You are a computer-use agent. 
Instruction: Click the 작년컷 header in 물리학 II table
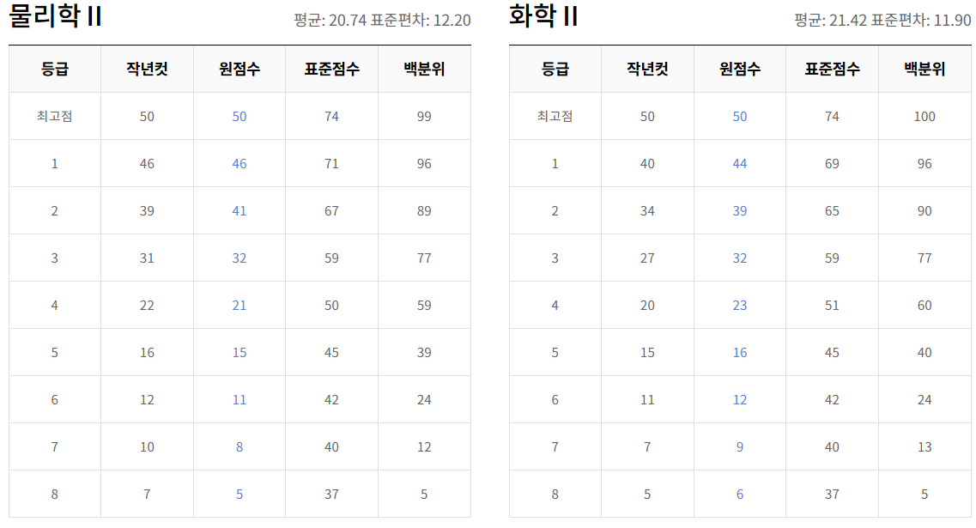147,70
